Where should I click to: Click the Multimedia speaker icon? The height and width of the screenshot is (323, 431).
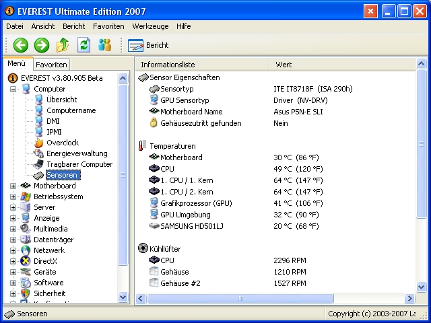26,229
